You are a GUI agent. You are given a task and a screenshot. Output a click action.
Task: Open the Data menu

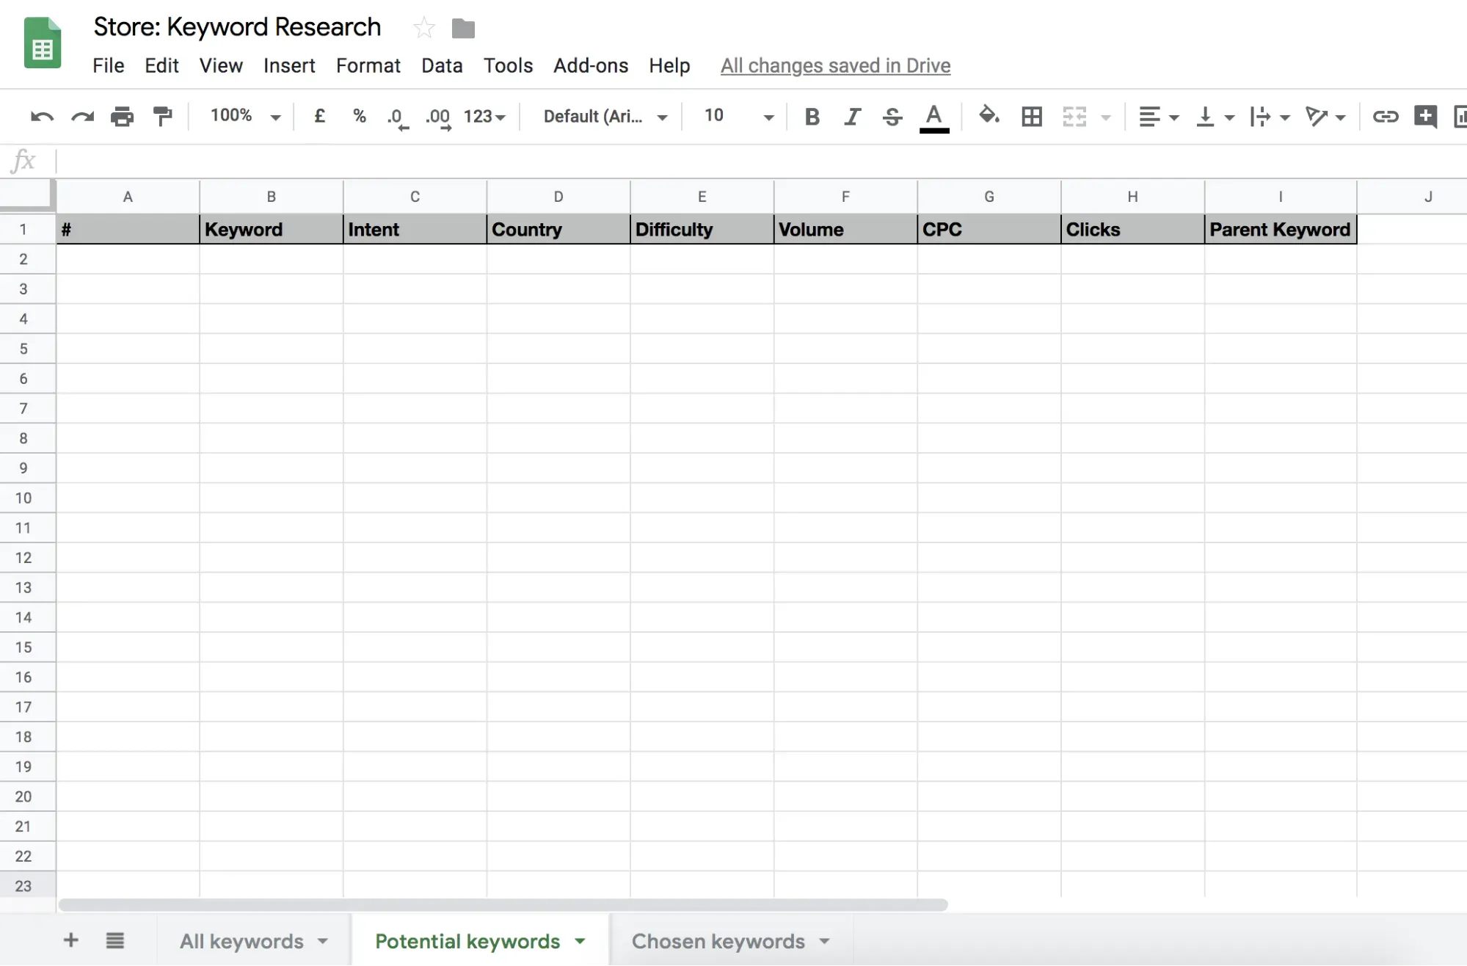tap(442, 65)
